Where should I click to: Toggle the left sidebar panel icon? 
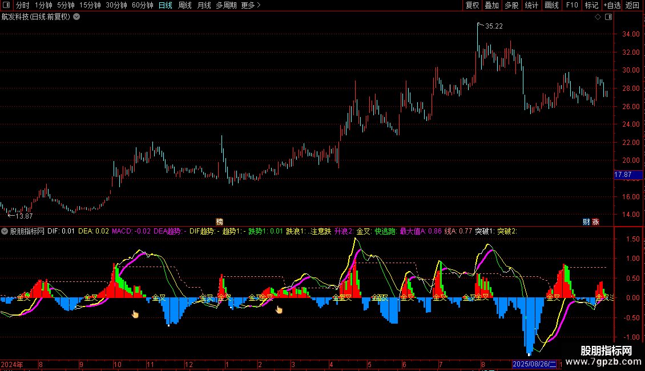click(6, 5)
